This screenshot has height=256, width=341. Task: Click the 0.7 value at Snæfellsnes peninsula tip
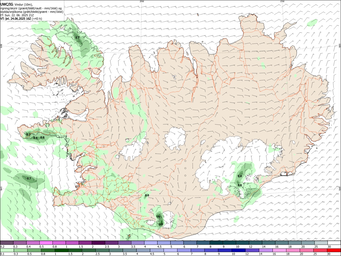point(29,135)
